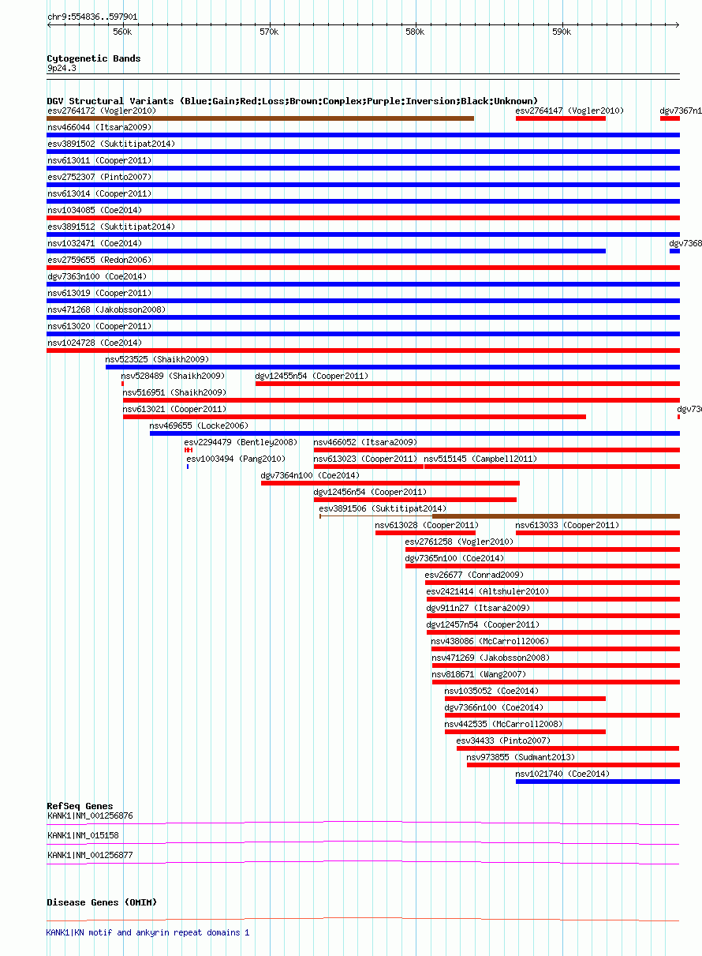Screen dimensions: 702x956
Task: Click KANK1|NM_015158 RefSeq gene label
Action: click(x=83, y=835)
